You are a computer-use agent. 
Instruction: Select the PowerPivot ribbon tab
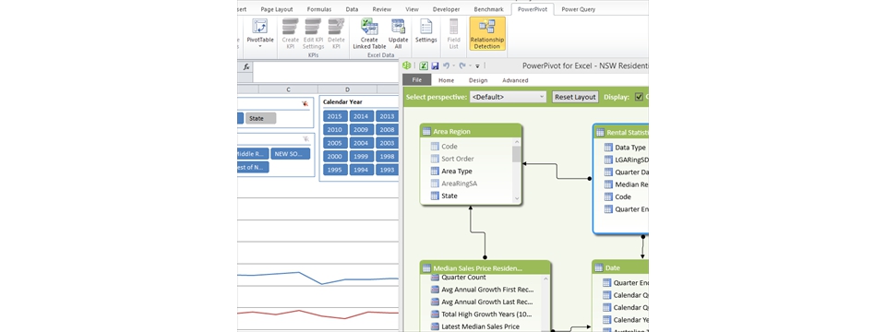click(x=532, y=9)
